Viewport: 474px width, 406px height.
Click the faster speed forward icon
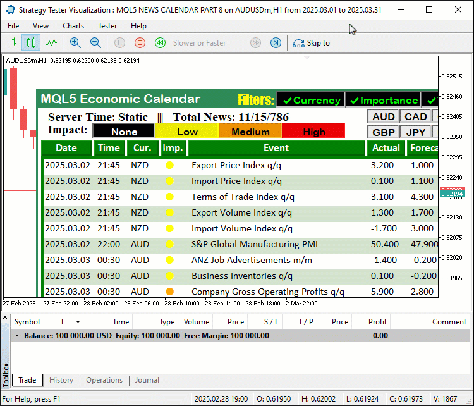[x=256, y=42]
